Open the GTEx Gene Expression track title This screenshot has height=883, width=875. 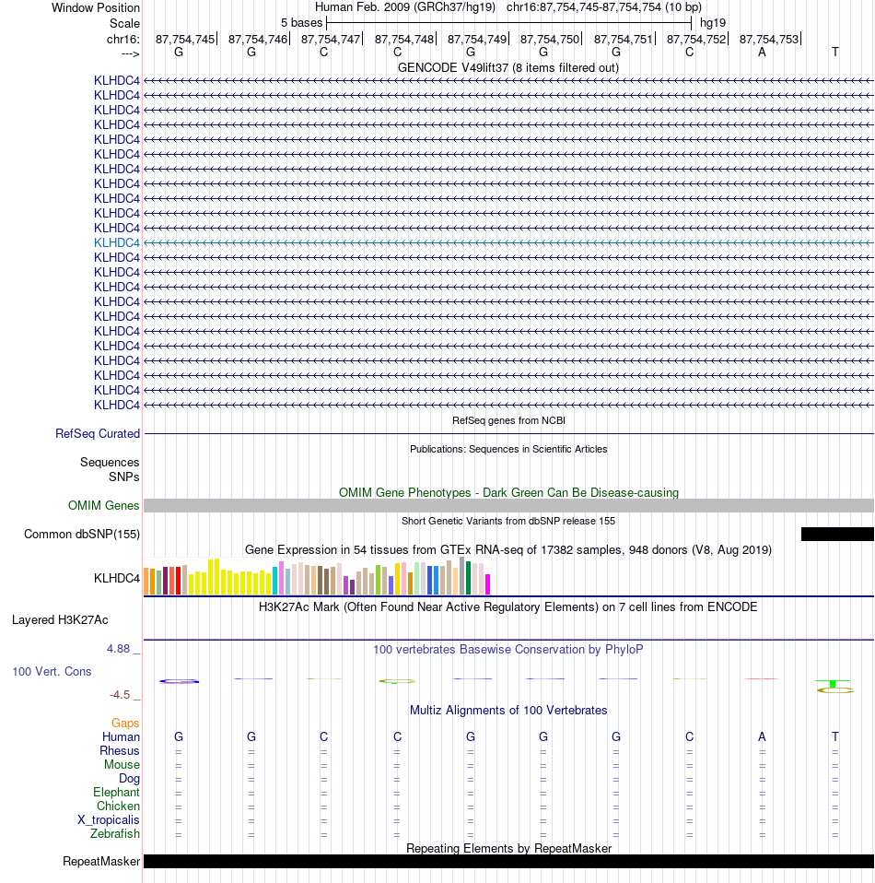(x=508, y=549)
